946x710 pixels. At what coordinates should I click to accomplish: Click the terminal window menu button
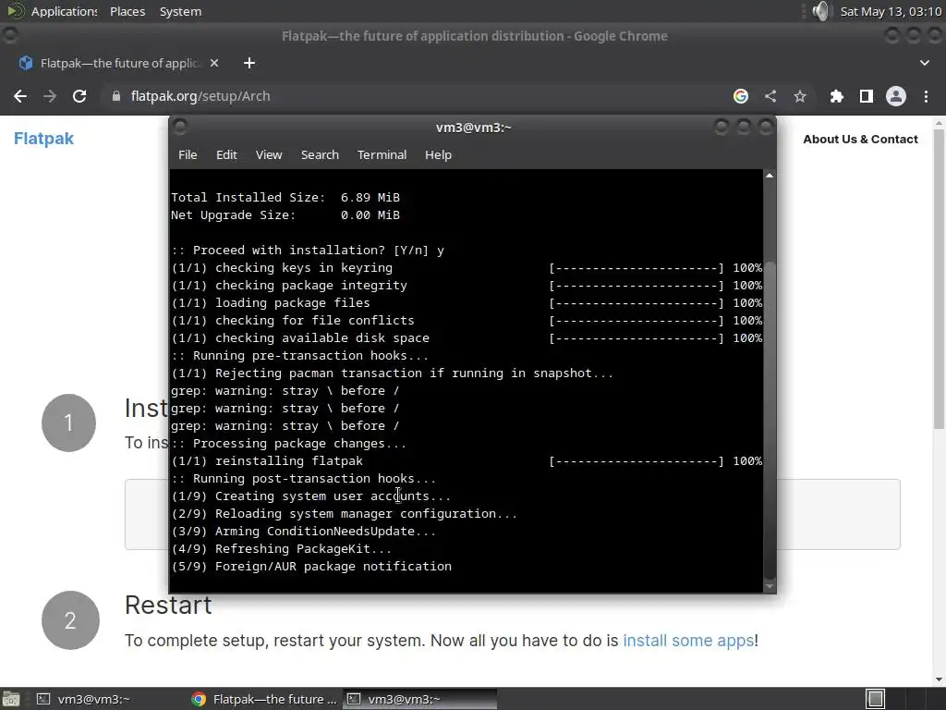pos(179,127)
